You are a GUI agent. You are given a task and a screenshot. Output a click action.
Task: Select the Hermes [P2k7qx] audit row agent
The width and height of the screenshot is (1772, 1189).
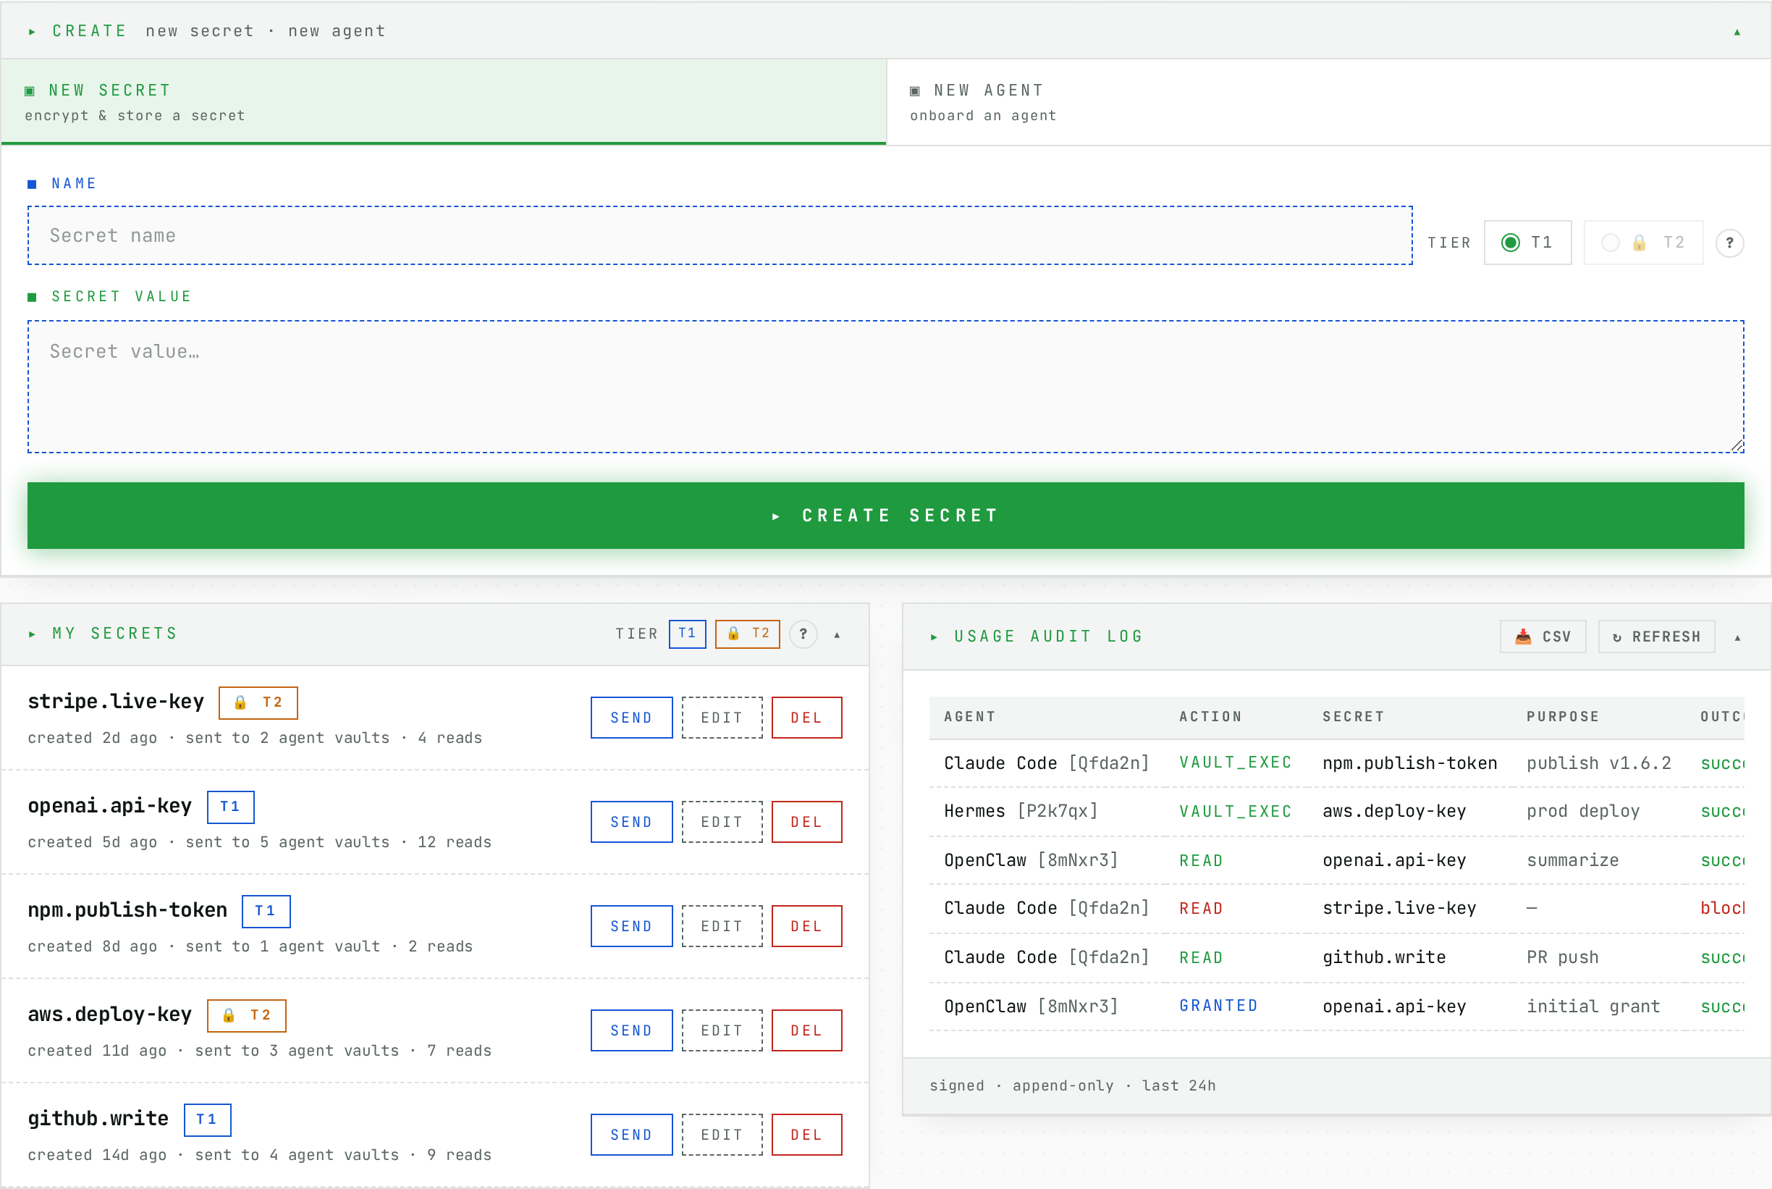(1021, 811)
